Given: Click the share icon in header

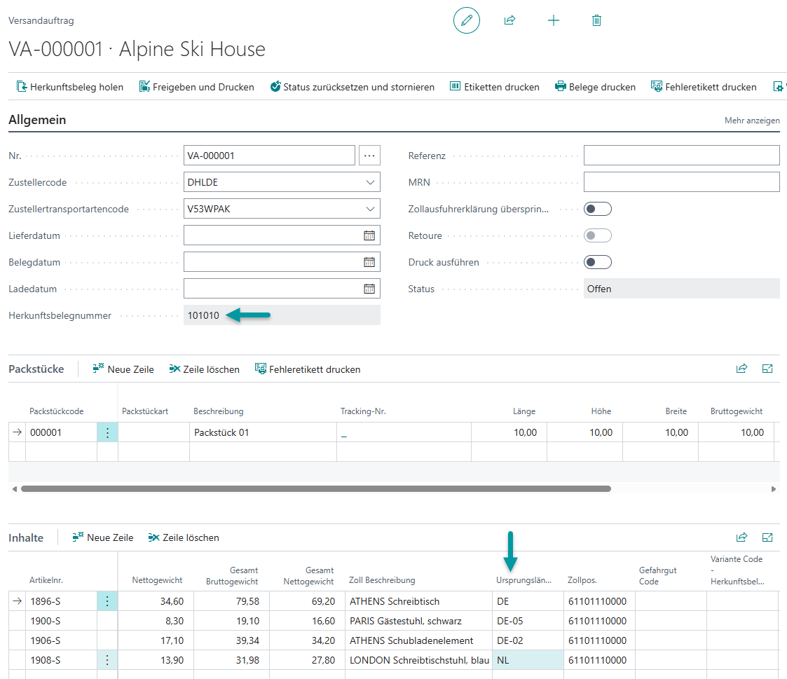Looking at the screenshot, I should [509, 21].
